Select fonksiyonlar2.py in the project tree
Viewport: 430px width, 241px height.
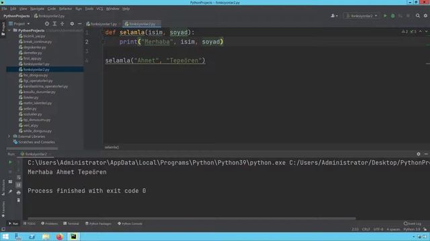[x=36, y=70]
